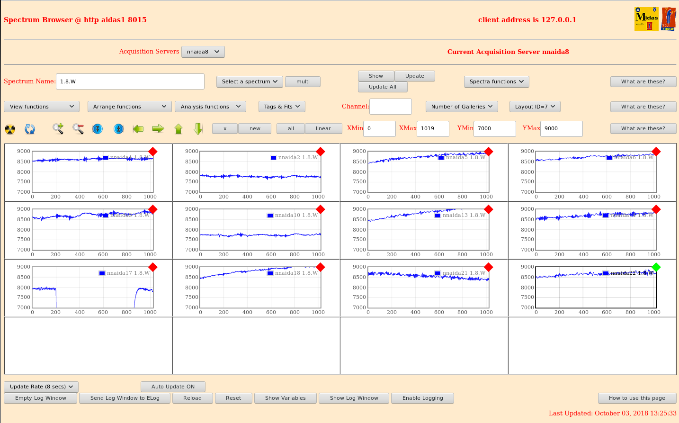Viewport: 679px width, 423px height.
Task: Click the YMax input field
Action: pos(562,128)
